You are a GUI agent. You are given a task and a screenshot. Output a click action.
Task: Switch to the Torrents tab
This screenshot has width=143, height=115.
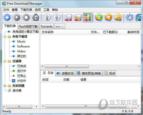point(47,27)
